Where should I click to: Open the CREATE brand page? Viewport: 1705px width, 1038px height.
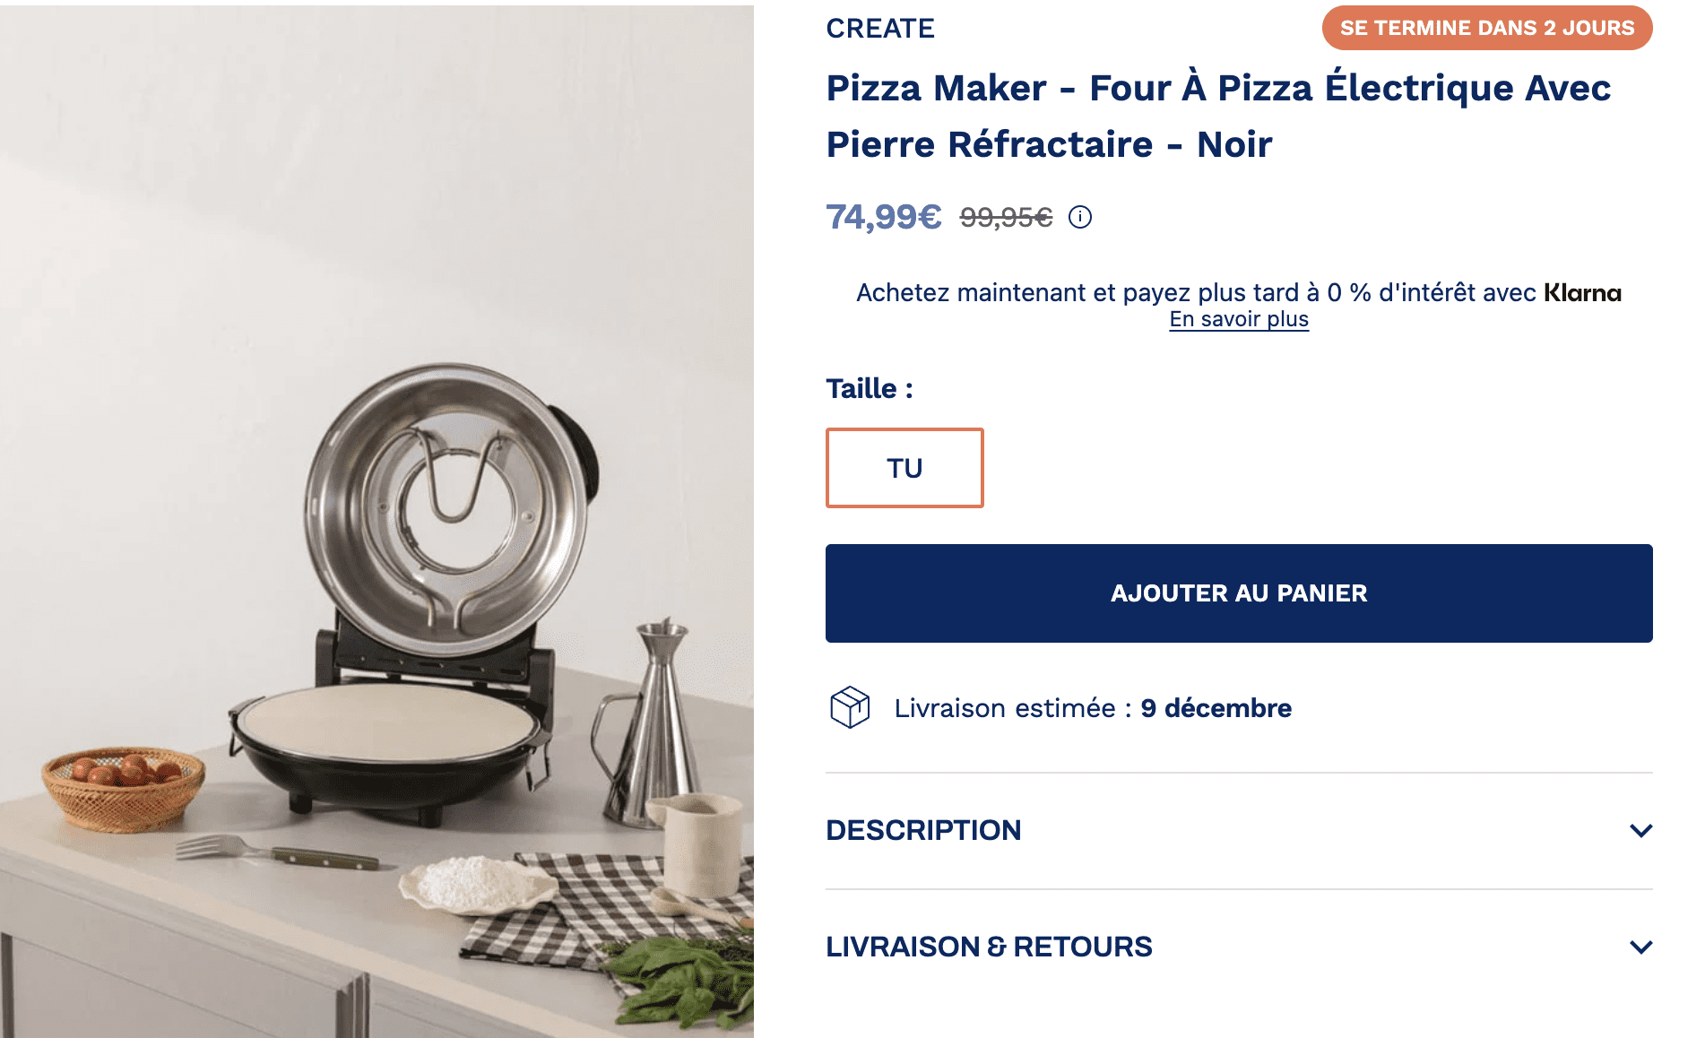(879, 28)
